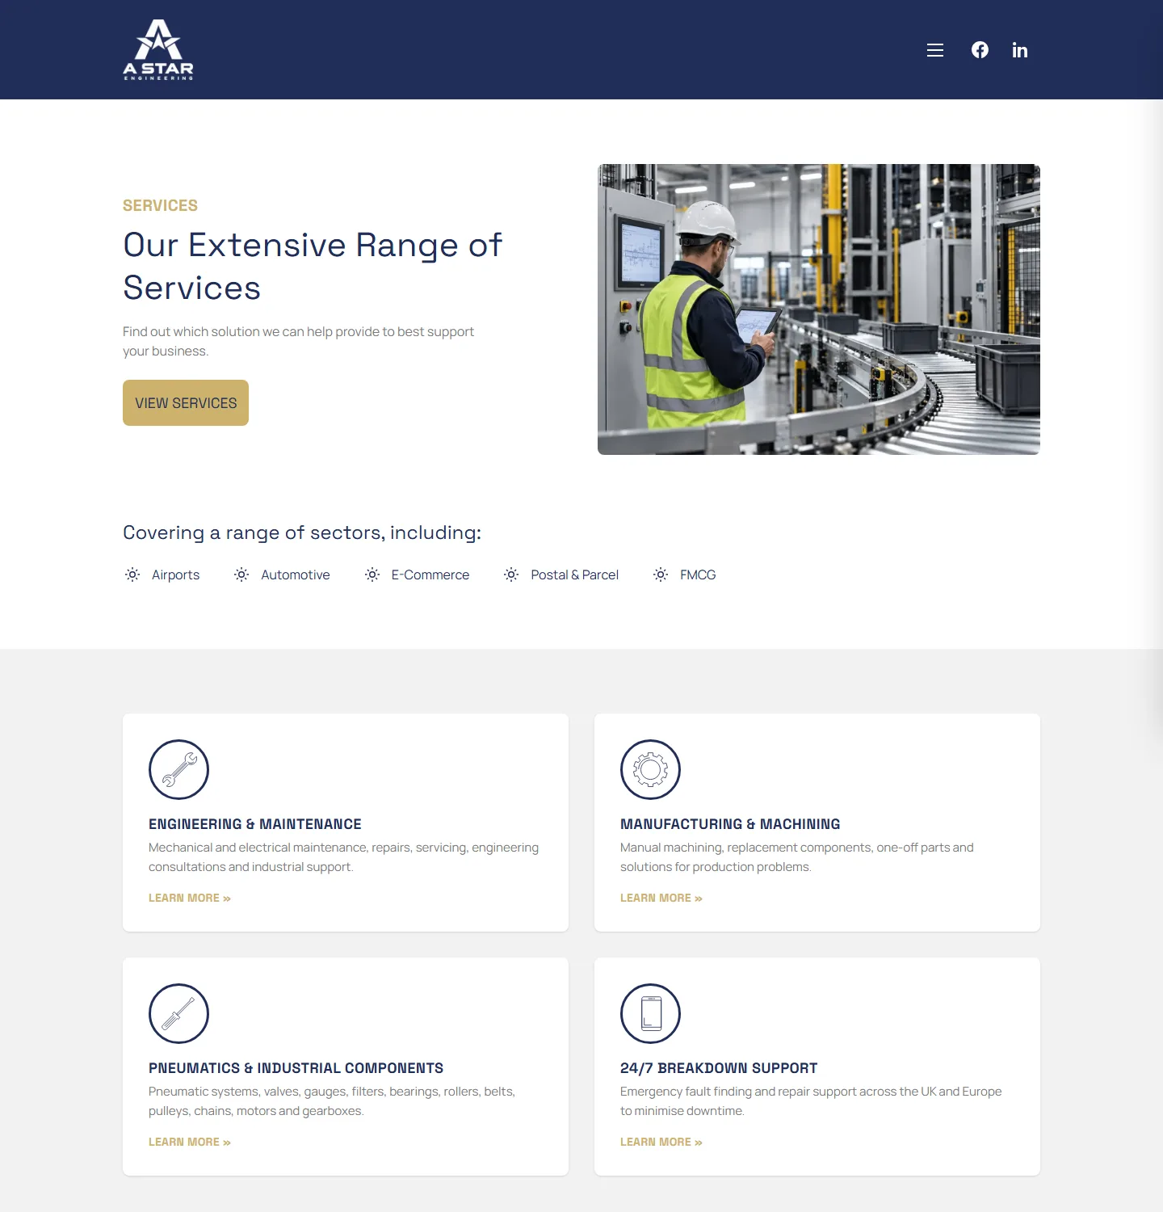This screenshot has width=1163, height=1212.
Task: Open Learn More under Engineering & Maintenance
Action: point(190,898)
